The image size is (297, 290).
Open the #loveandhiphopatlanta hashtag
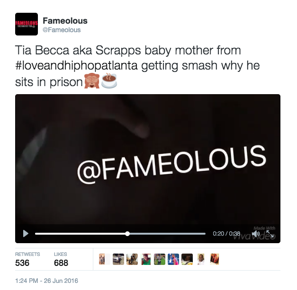coord(76,66)
